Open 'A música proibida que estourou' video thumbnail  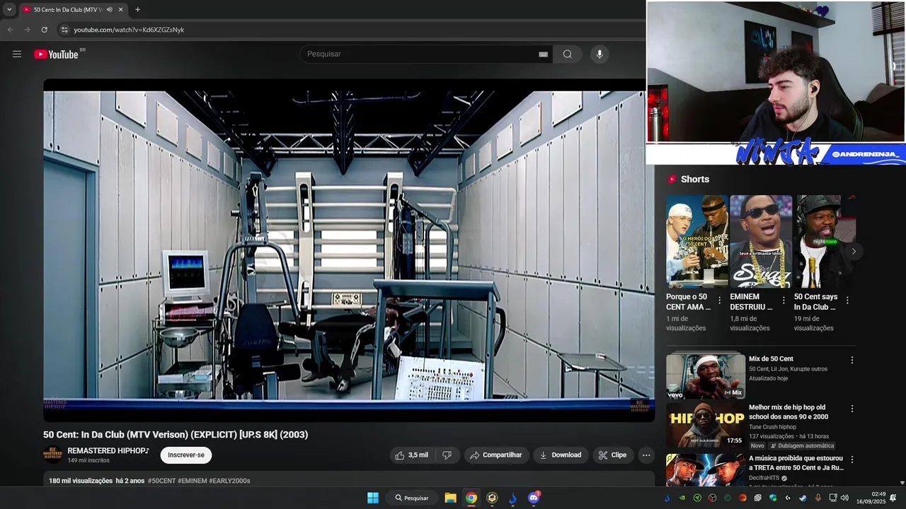(x=706, y=469)
